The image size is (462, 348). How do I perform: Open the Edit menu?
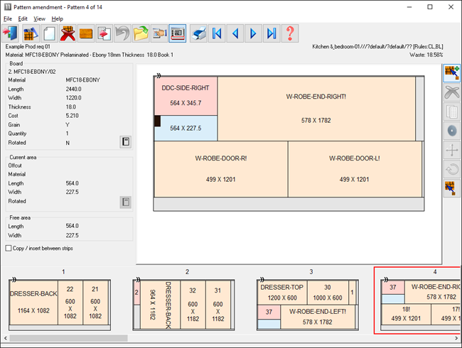click(x=23, y=18)
